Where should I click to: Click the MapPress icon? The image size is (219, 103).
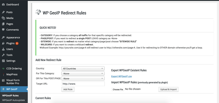point(3,74)
